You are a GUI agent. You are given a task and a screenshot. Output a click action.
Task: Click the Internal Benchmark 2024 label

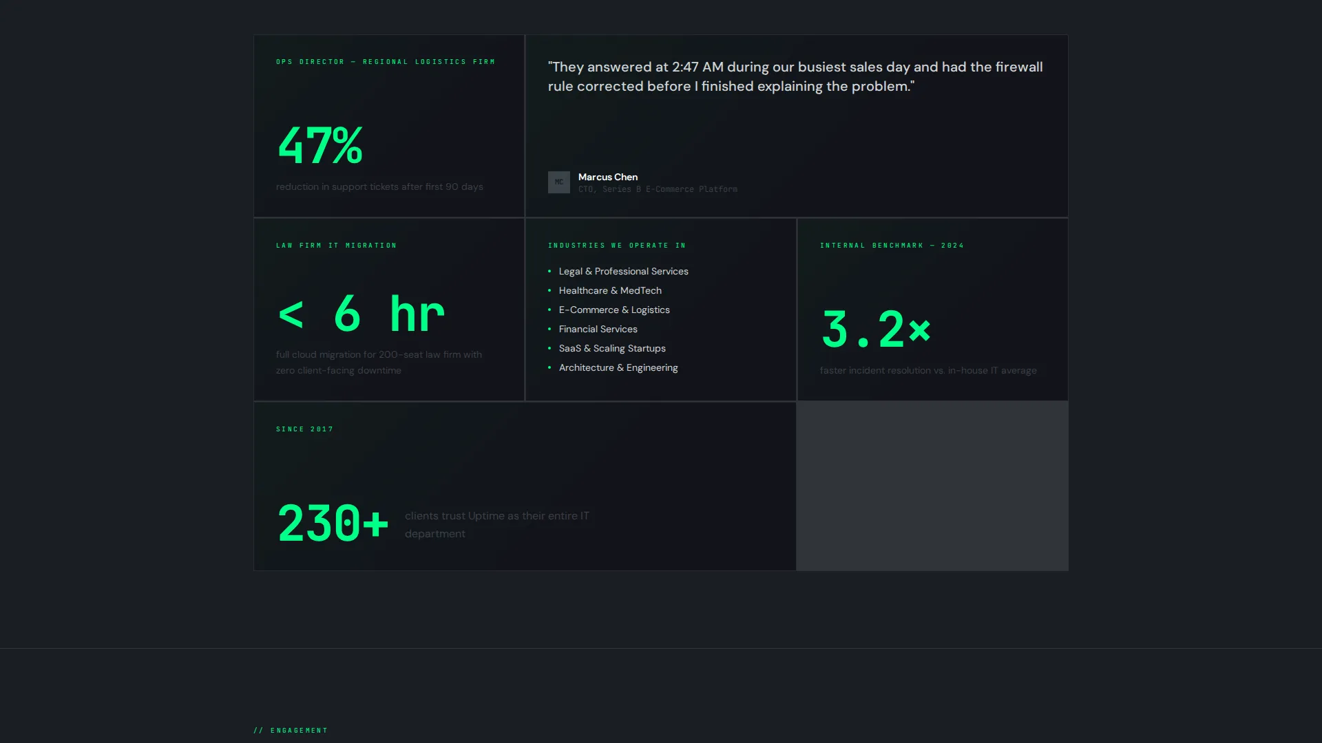click(892, 246)
